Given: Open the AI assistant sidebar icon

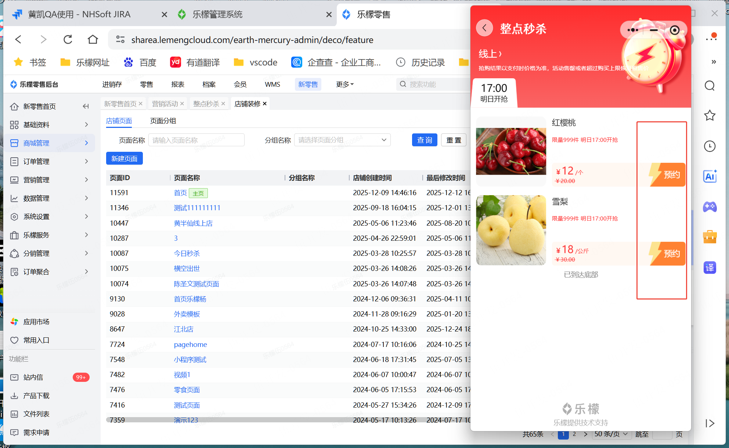Looking at the screenshot, I should (x=710, y=177).
